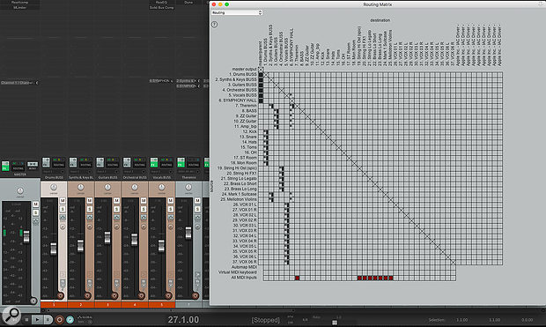Viewport: 546px width, 327px height.
Task: Click Master volume fader handle
Action: (26, 237)
